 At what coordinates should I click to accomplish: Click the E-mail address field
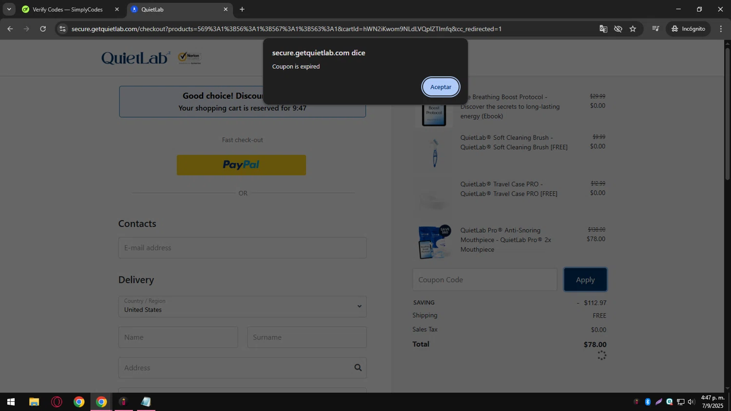click(x=242, y=248)
